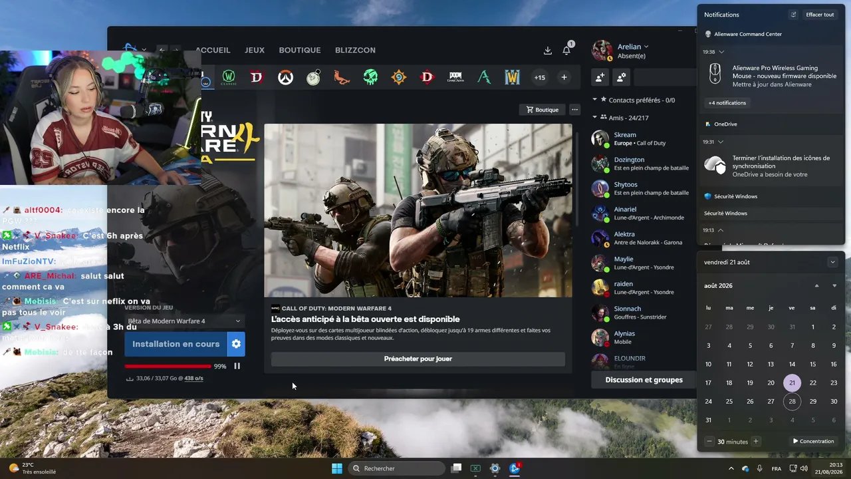Go to previous month in calendar

817,286
